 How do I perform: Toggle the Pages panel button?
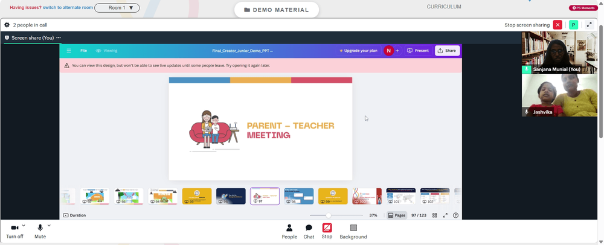point(396,215)
